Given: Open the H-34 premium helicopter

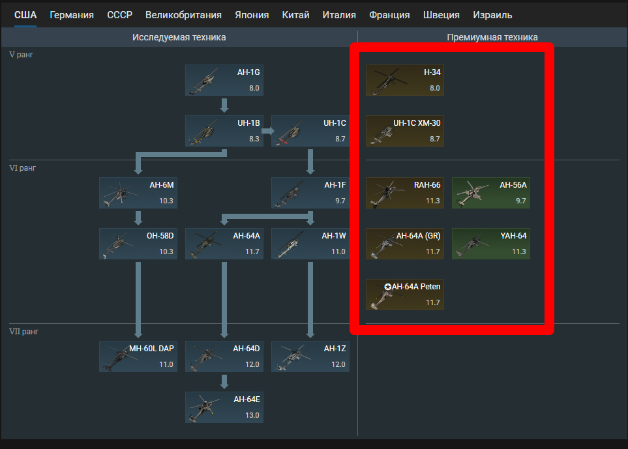Looking at the screenshot, I should 404,80.
